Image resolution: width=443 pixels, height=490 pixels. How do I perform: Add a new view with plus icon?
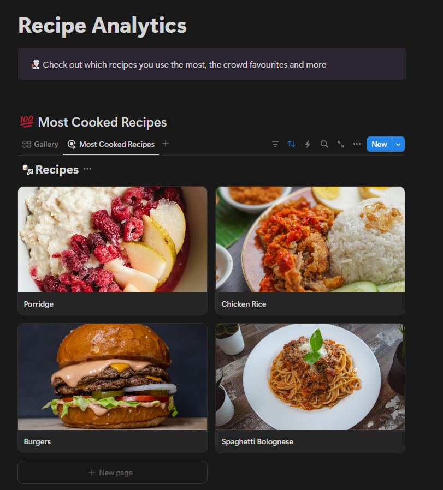coord(166,144)
